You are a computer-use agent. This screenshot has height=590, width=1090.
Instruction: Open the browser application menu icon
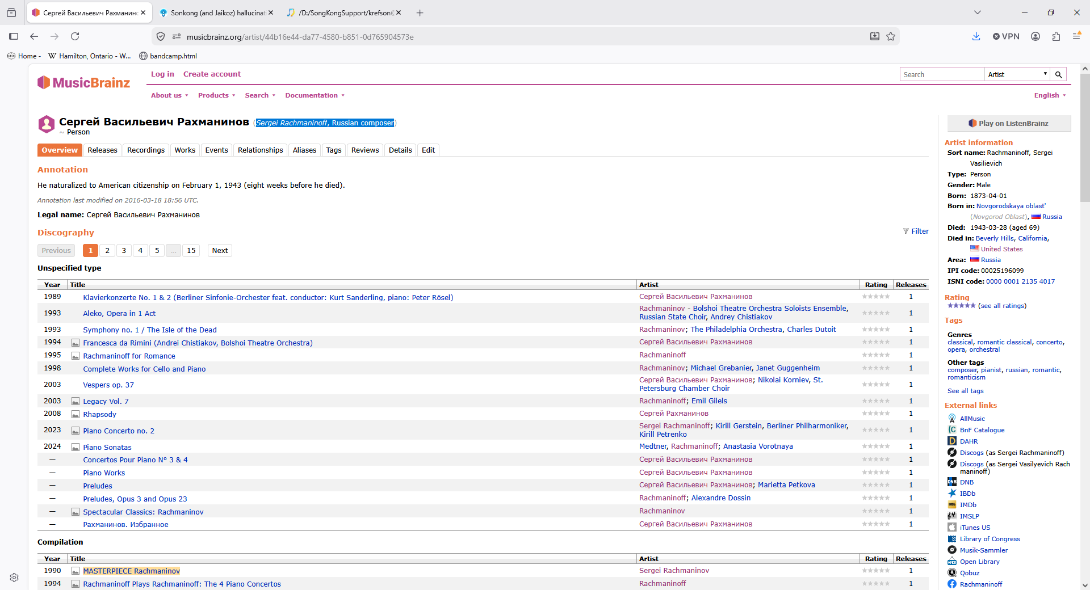click(x=1076, y=36)
